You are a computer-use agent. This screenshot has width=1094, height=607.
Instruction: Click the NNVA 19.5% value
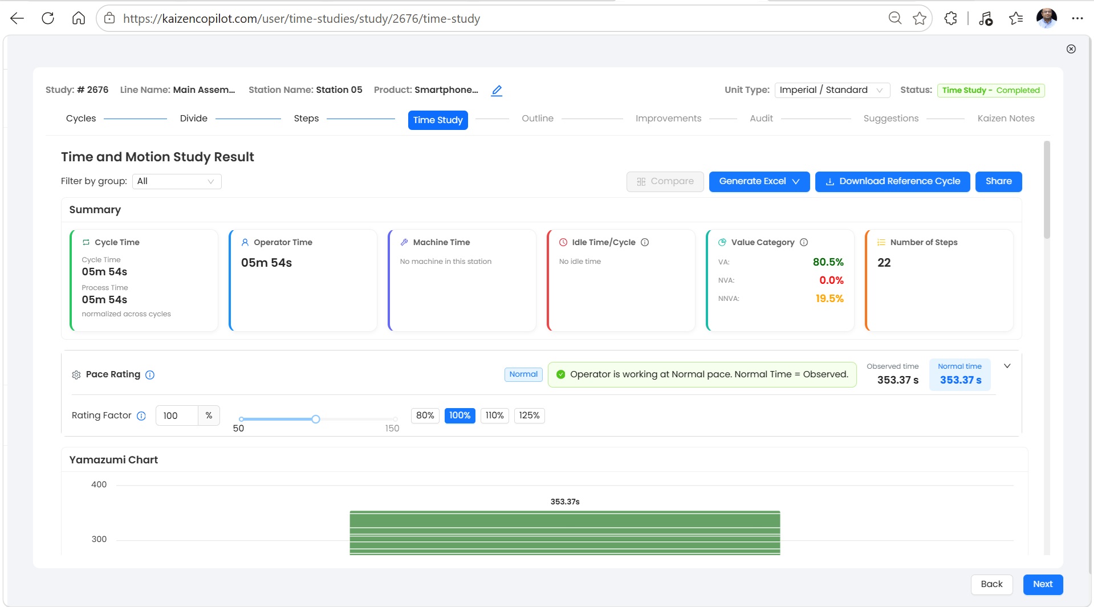point(829,299)
